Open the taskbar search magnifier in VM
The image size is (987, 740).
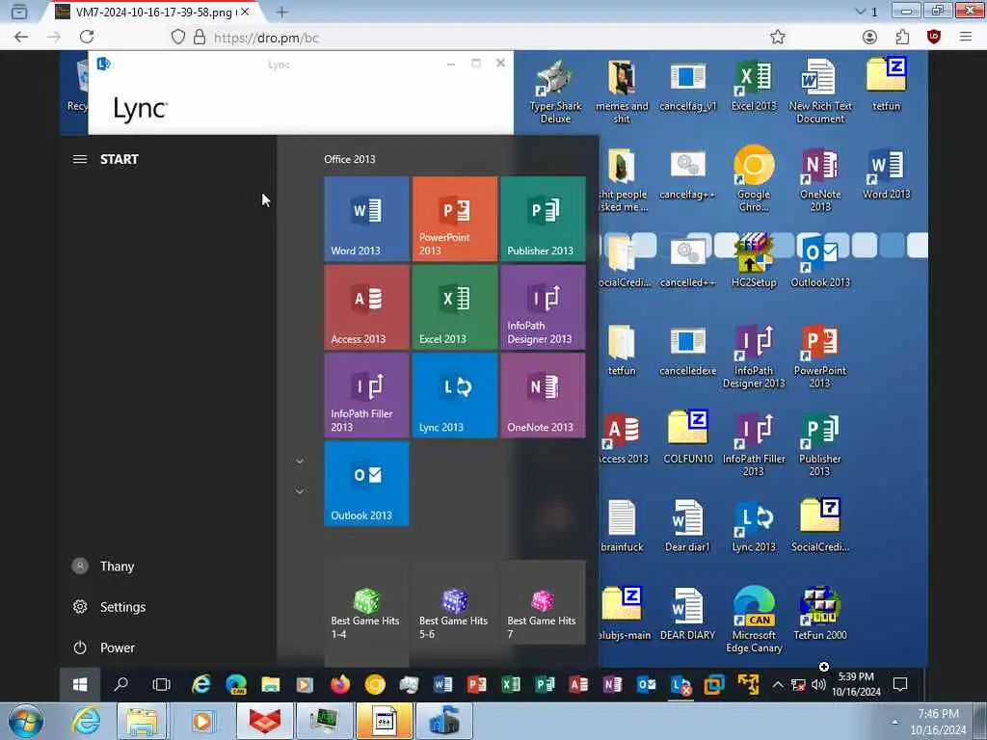(x=120, y=685)
